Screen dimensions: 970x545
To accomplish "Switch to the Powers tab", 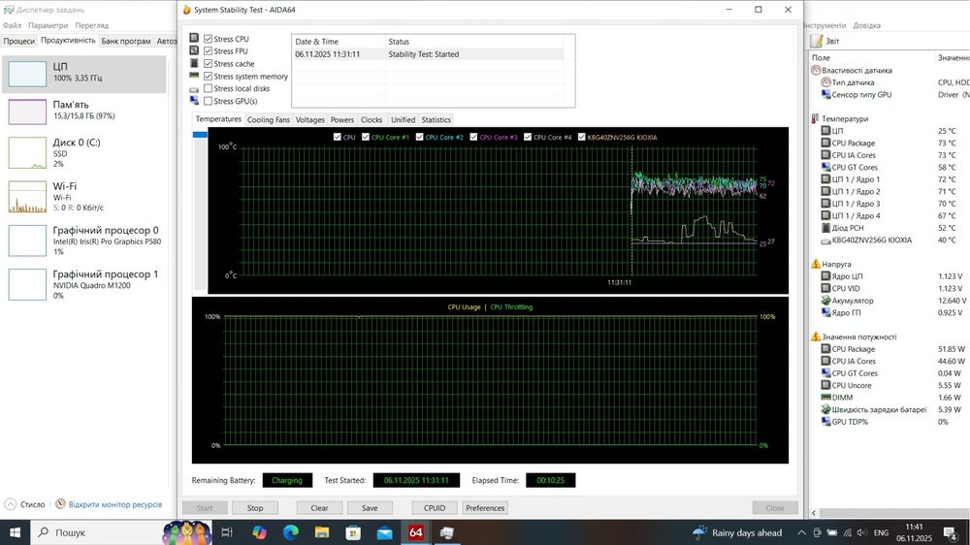I will [x=342, y=119].
